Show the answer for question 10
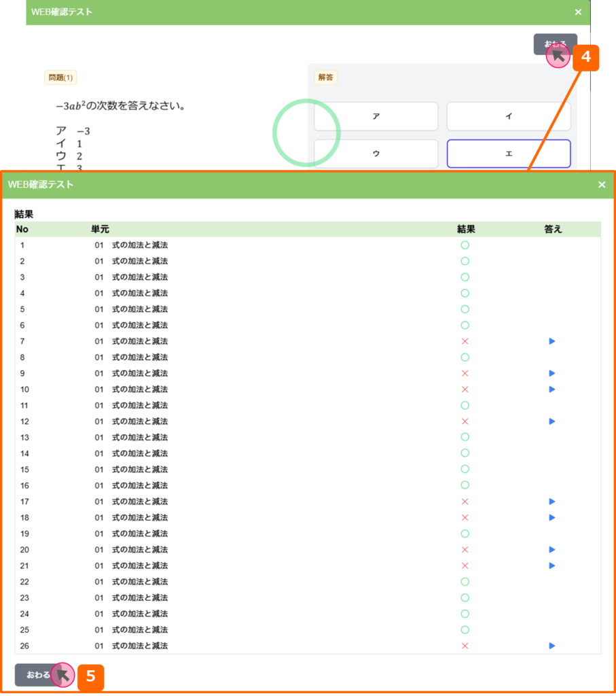The width and height of the screenshot is (616, 696). tap(552, 389)
